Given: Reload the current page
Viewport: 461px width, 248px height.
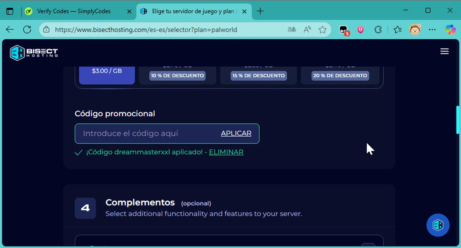Looking at the screenshot, I should (x=27, y=30).
